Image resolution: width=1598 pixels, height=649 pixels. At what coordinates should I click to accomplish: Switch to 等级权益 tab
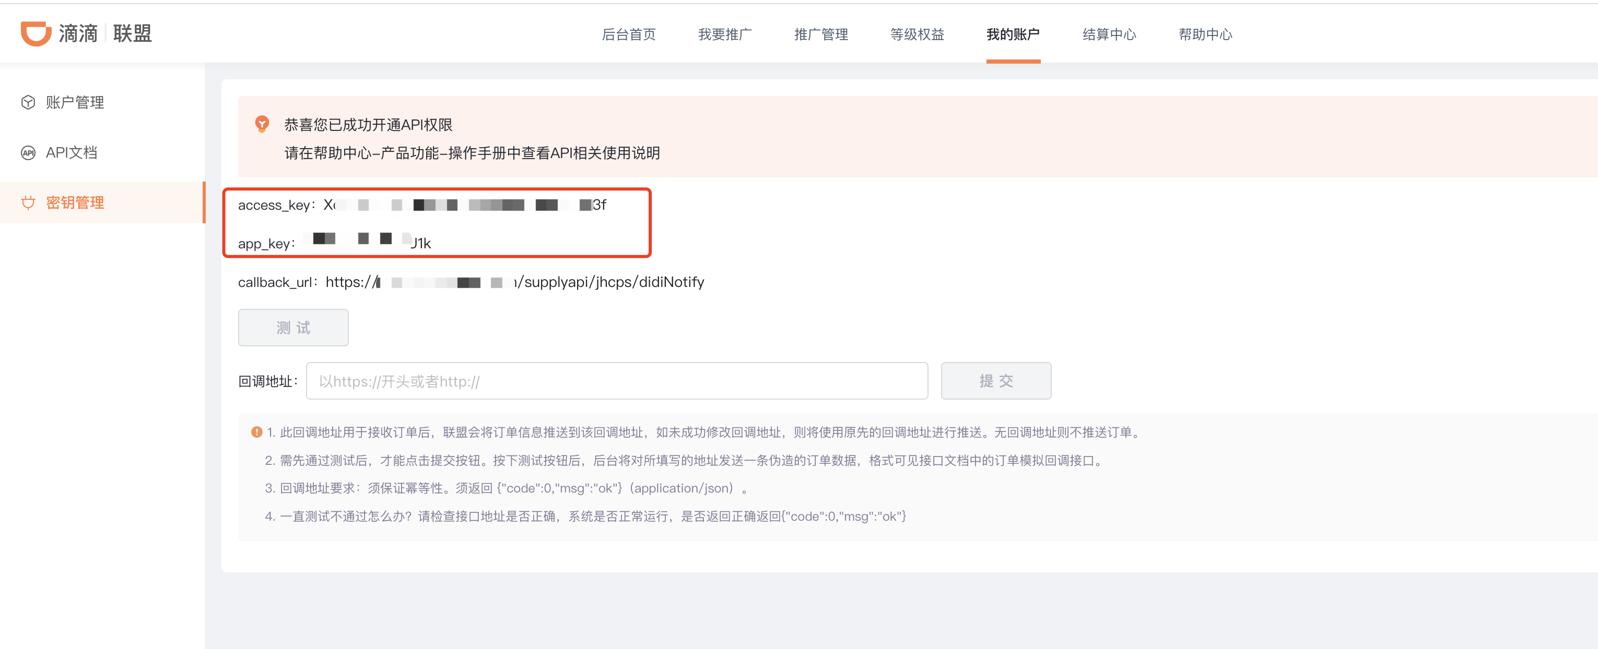(x=917, y=34)
